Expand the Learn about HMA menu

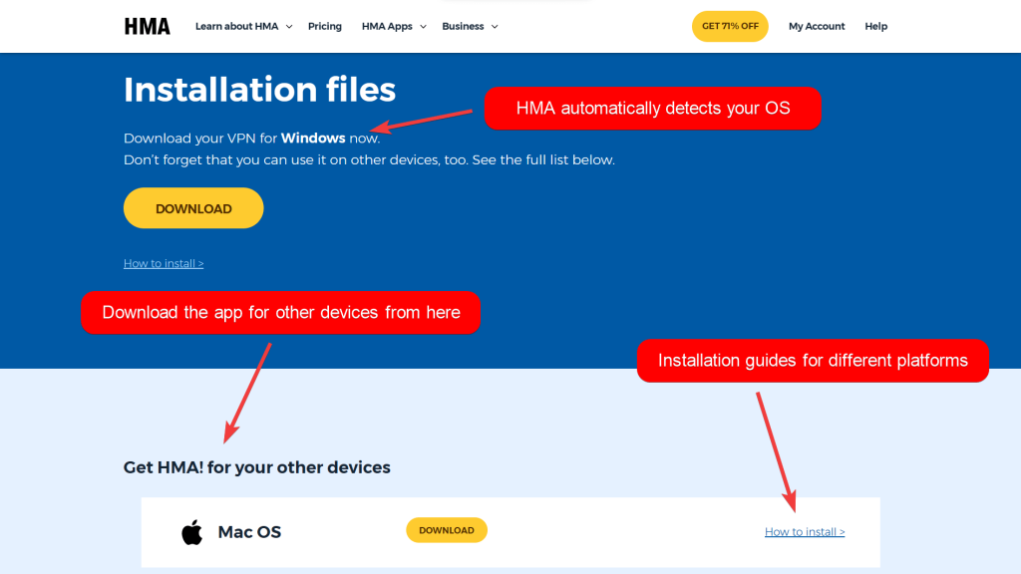(x=243, y=27)
